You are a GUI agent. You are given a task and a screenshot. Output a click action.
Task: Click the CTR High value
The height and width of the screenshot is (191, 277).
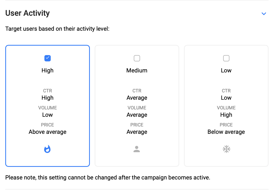tap(48, 98)
